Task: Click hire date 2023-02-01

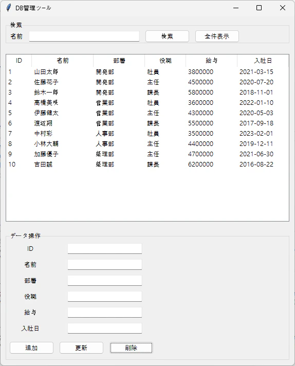Action: (256, 134)
